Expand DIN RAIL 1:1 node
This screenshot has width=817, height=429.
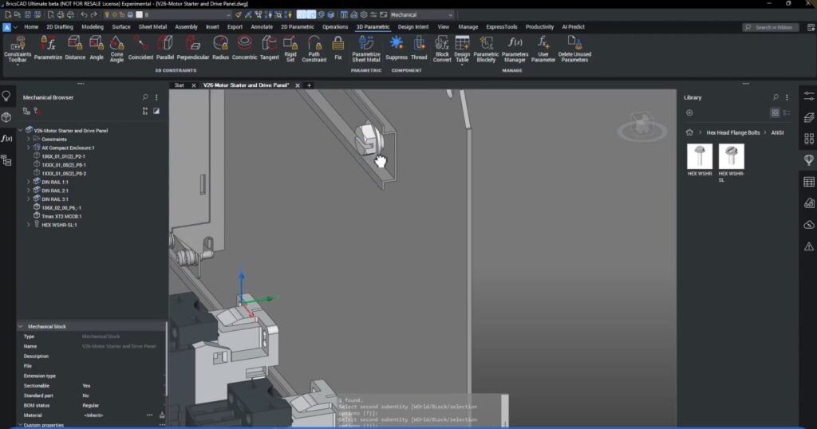29,183
